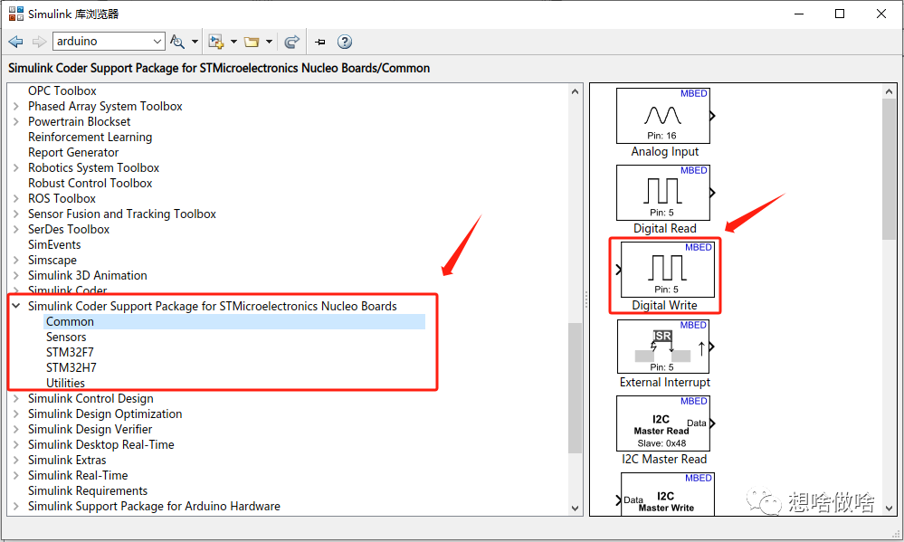Select the External Interrupt block

click(x=663, y=347)
